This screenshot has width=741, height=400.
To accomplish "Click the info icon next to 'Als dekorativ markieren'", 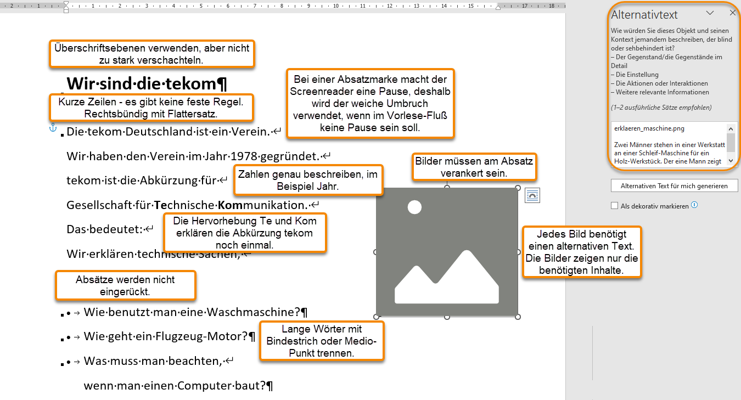I will pyautogui.click(x=694, y=205).
